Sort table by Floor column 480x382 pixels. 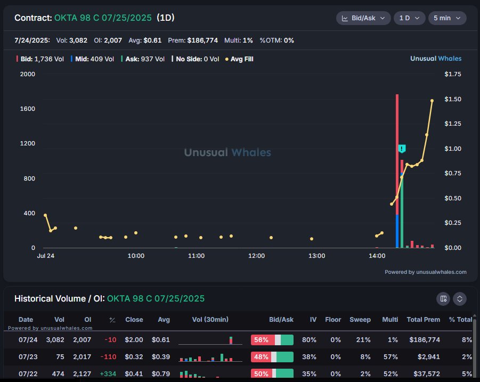tap(333, 320)
